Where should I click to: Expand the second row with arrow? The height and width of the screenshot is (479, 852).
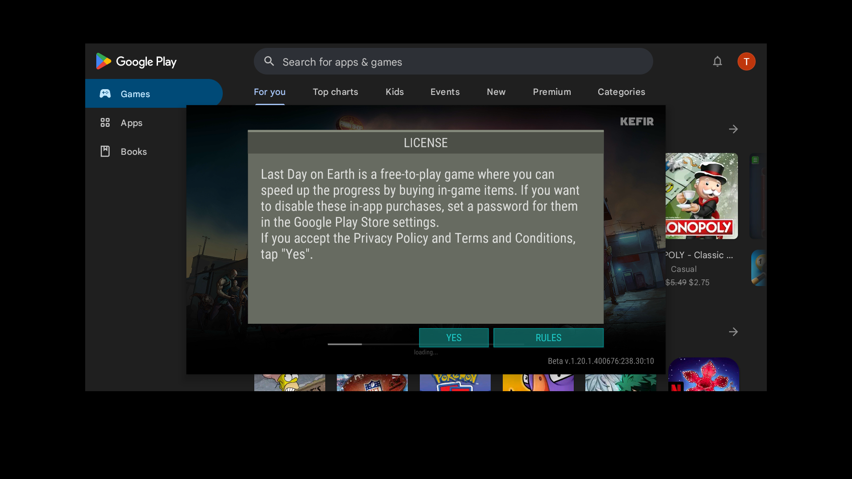(x=733, y=332)
